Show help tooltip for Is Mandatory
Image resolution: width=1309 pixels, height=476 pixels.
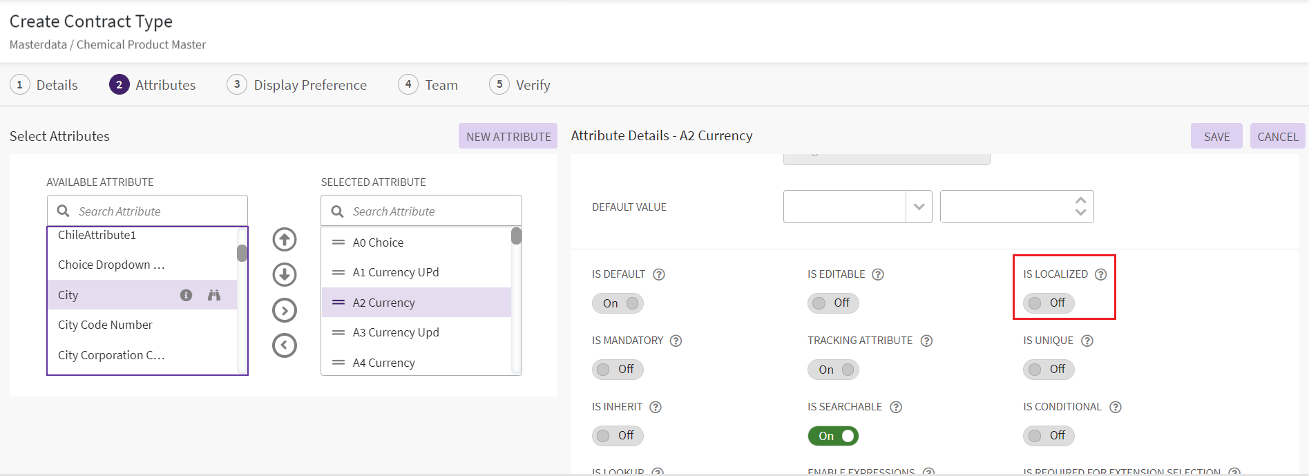click(676, 341)
